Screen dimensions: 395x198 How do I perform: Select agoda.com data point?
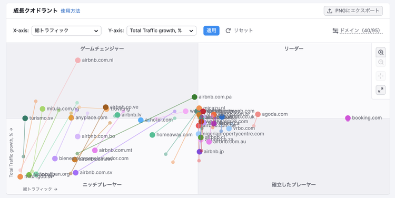[x=258, y=114]
